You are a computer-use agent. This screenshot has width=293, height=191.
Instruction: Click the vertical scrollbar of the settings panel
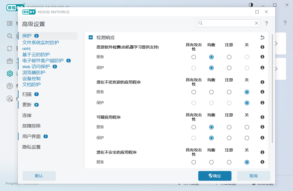[272, 89]
